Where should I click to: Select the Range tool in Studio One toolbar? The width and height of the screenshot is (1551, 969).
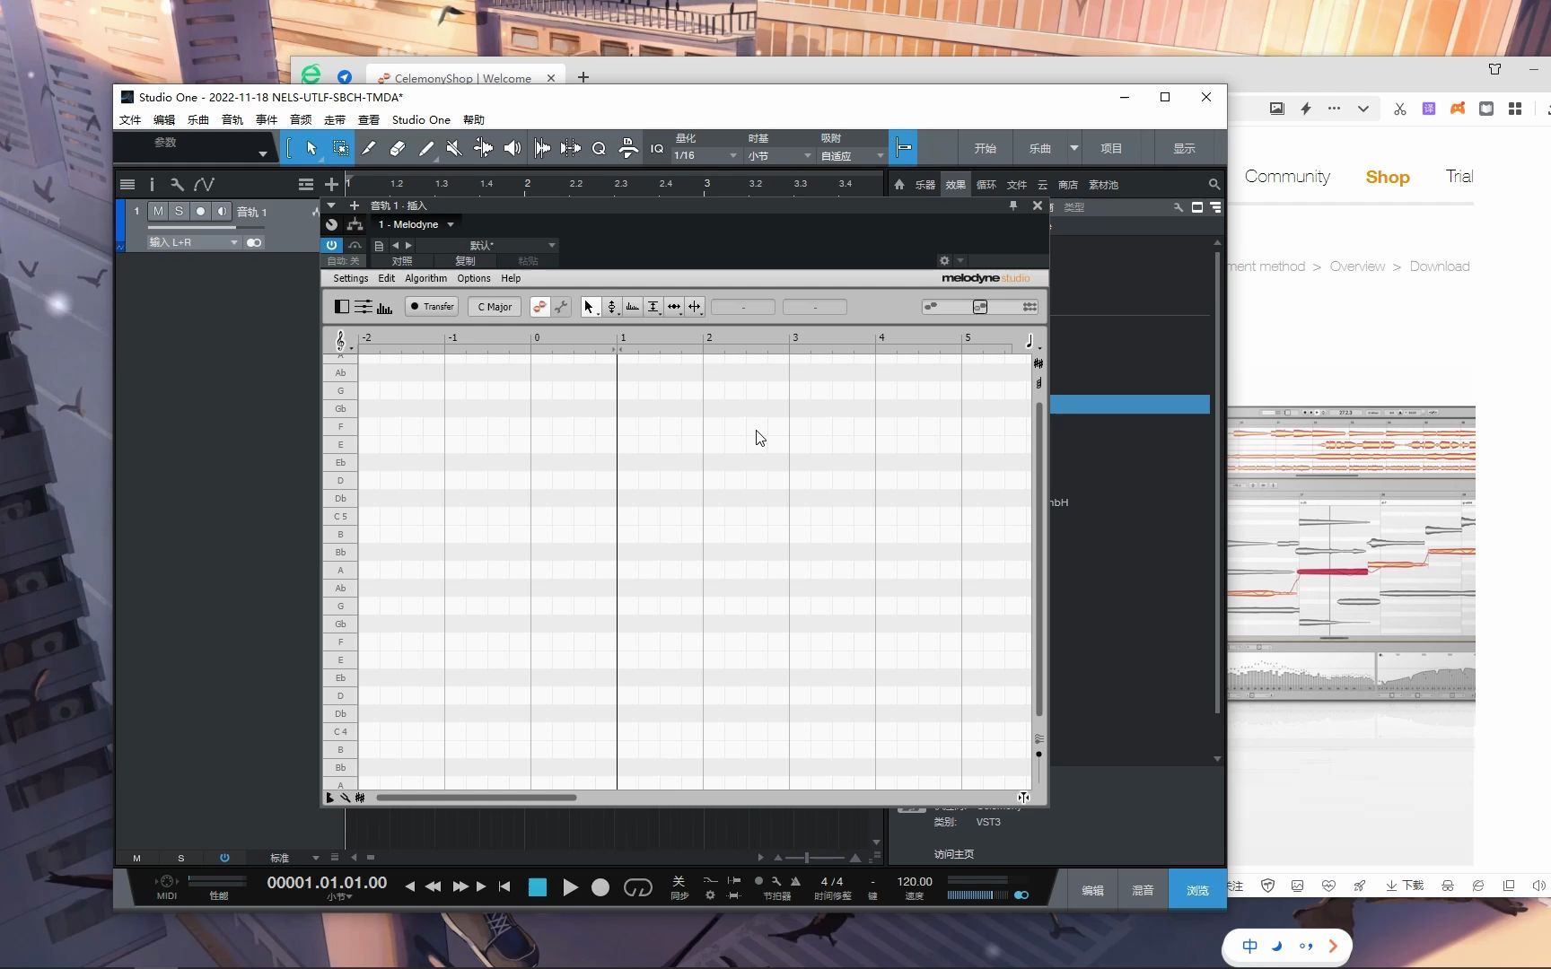pyautogui.click(x=340, y=148)
